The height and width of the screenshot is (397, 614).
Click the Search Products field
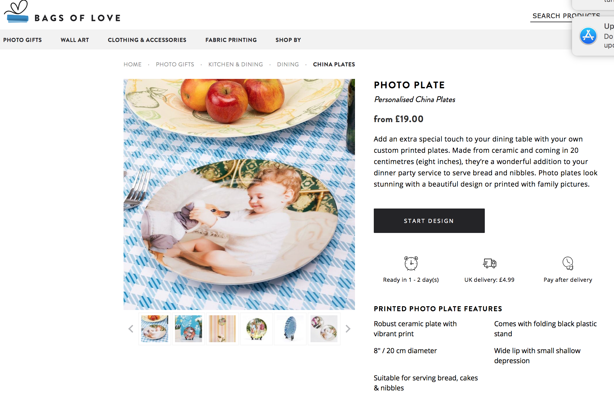[552, 16]
